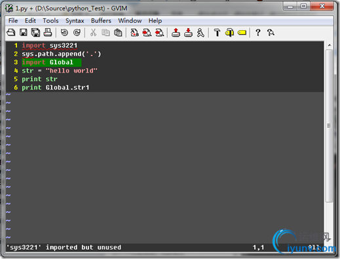Cut selection with scissors icon
340x259 pixels.
(x=93, y=33)
